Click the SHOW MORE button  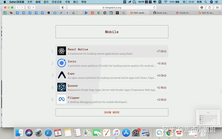(112, 112)
